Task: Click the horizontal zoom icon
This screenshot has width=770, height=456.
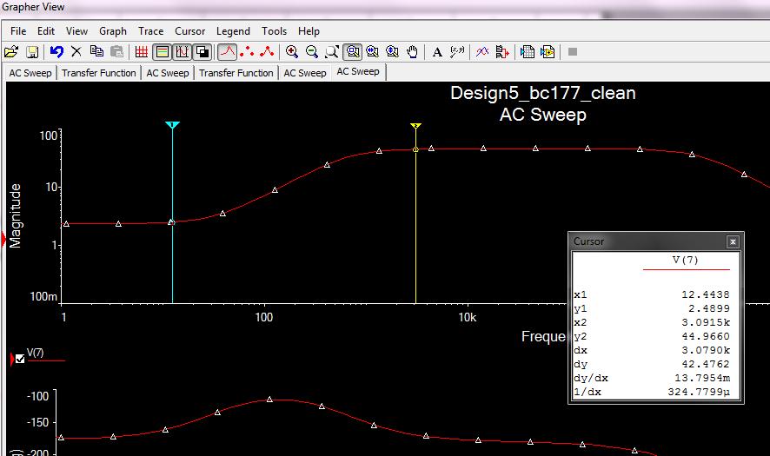Action: coord(372,51)
